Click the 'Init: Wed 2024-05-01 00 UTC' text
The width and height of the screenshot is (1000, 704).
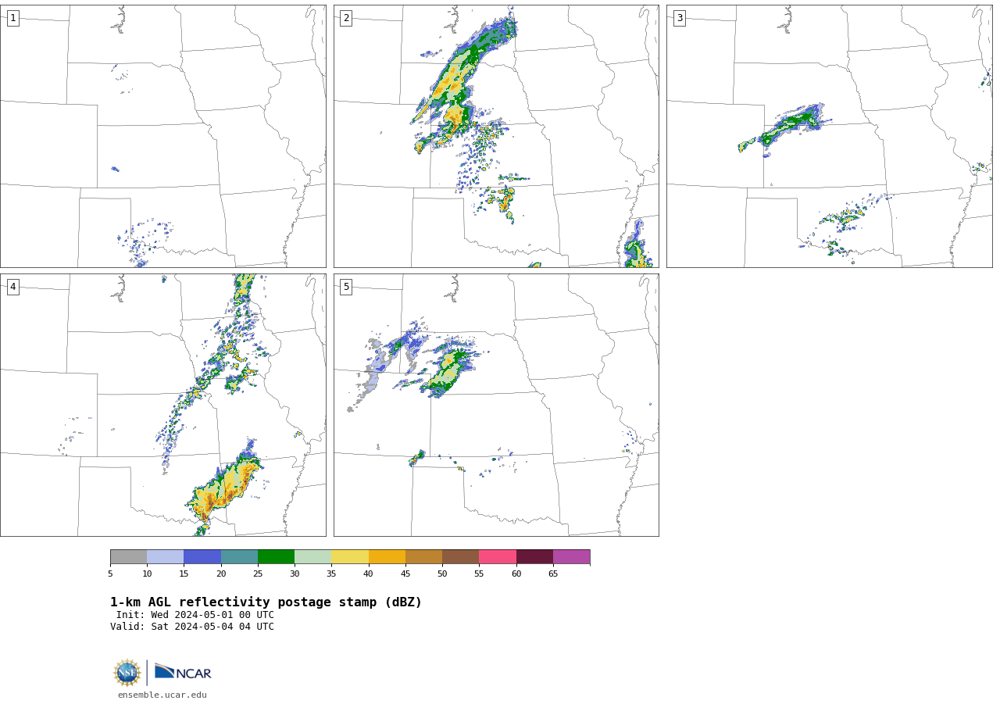click(195, 615)
